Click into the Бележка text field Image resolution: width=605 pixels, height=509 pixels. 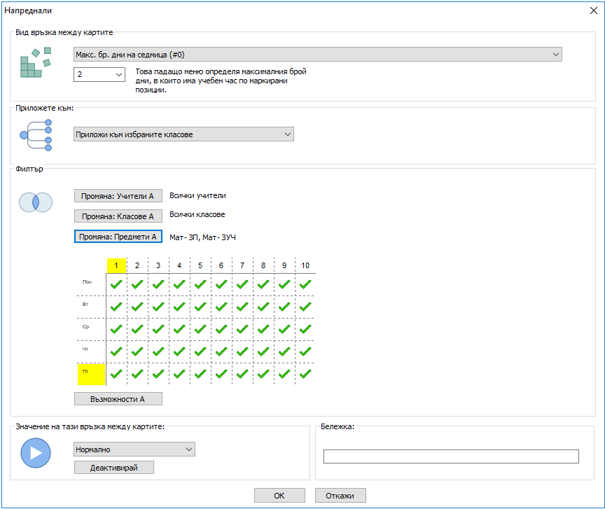pyautogui.click(x=450, y=456)
